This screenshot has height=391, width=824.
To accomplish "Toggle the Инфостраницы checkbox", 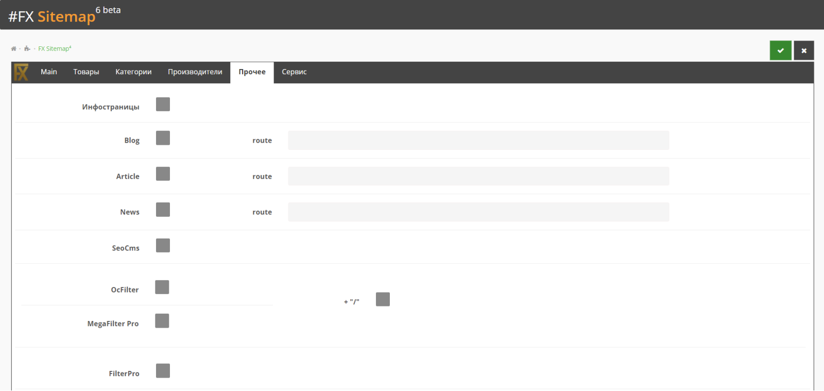I will 163,104.
